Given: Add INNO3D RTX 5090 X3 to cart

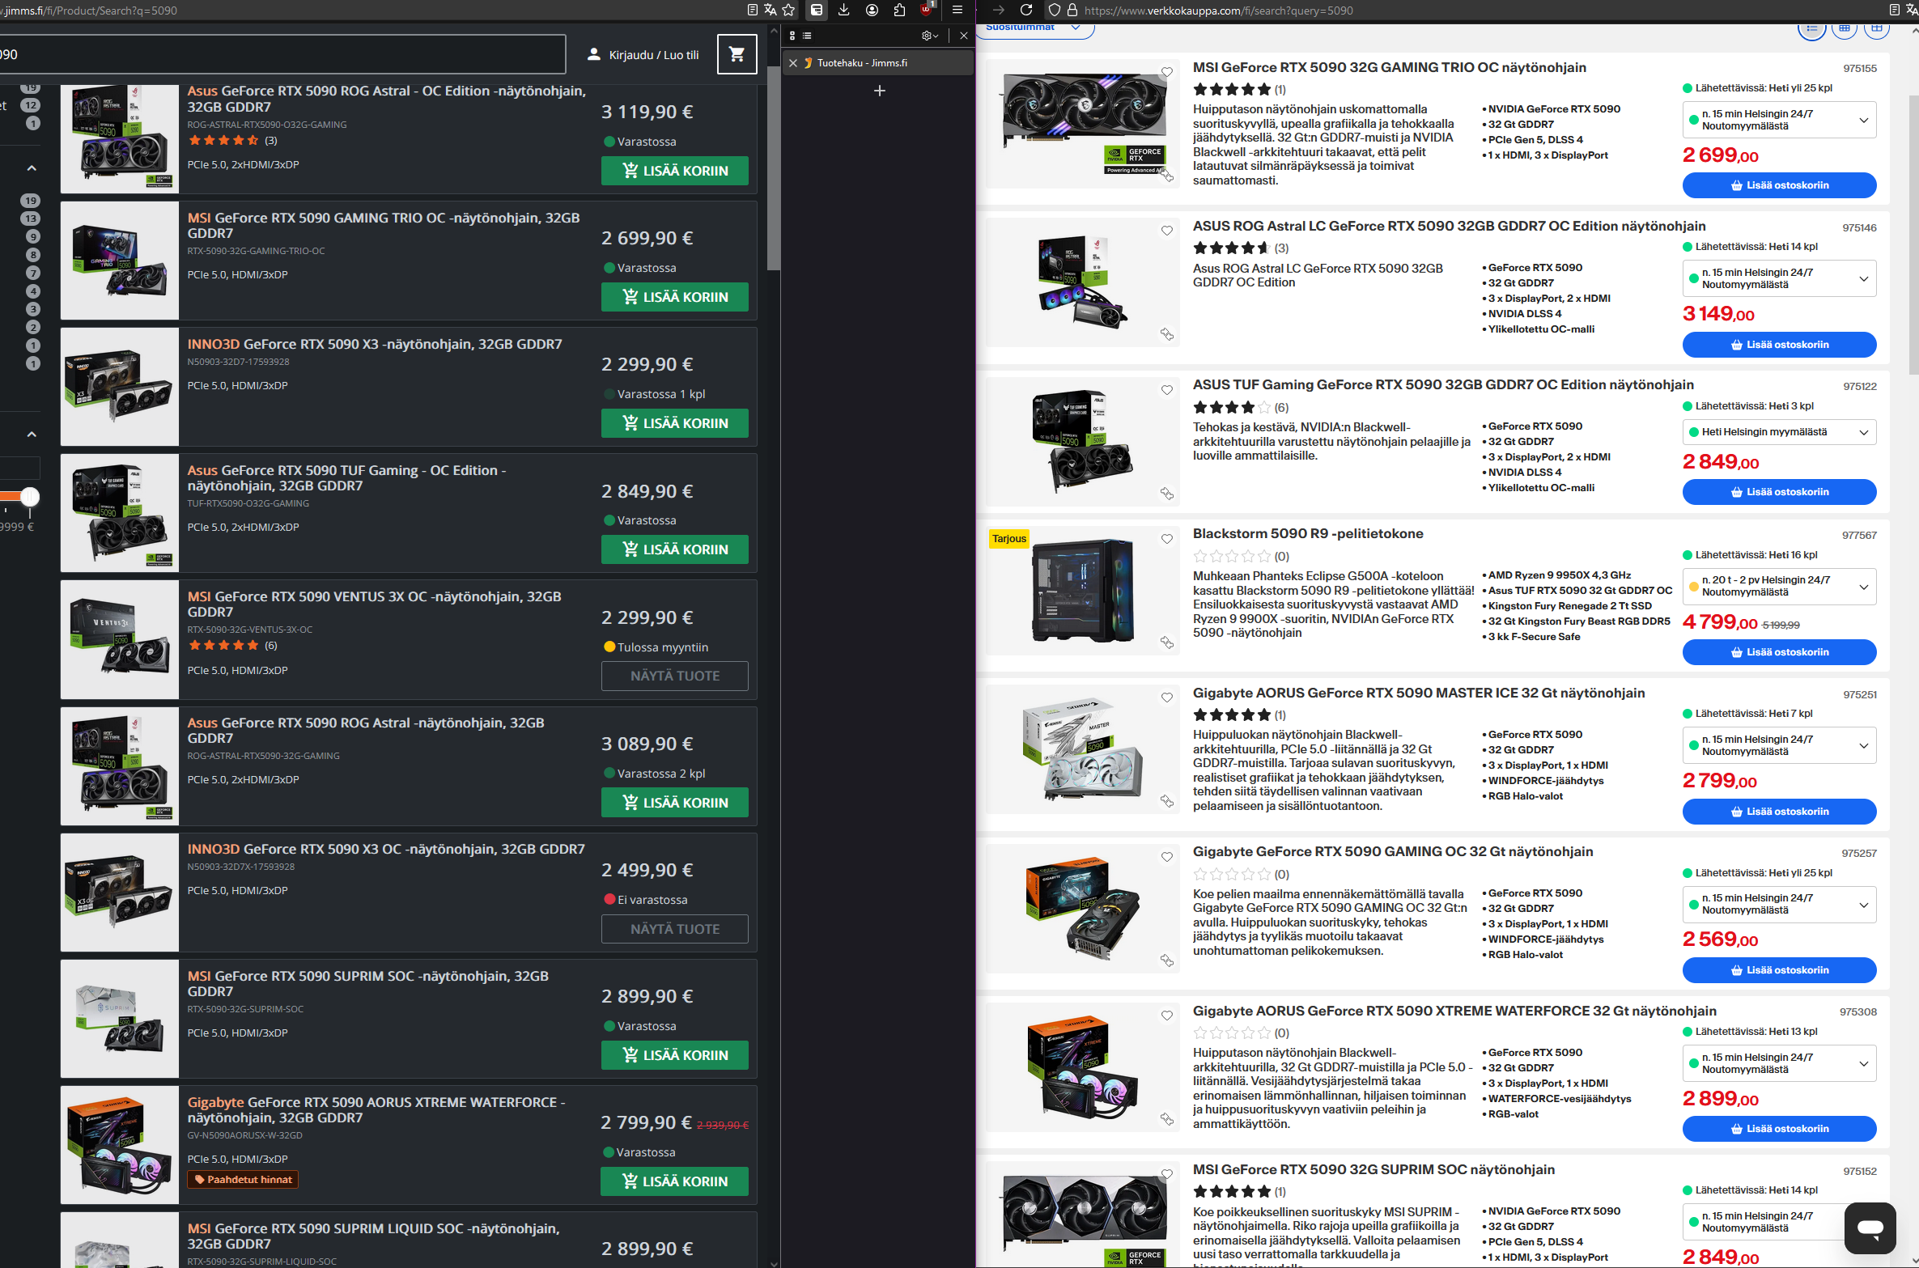Looking at the screenshot, I should tap(674, 423).
